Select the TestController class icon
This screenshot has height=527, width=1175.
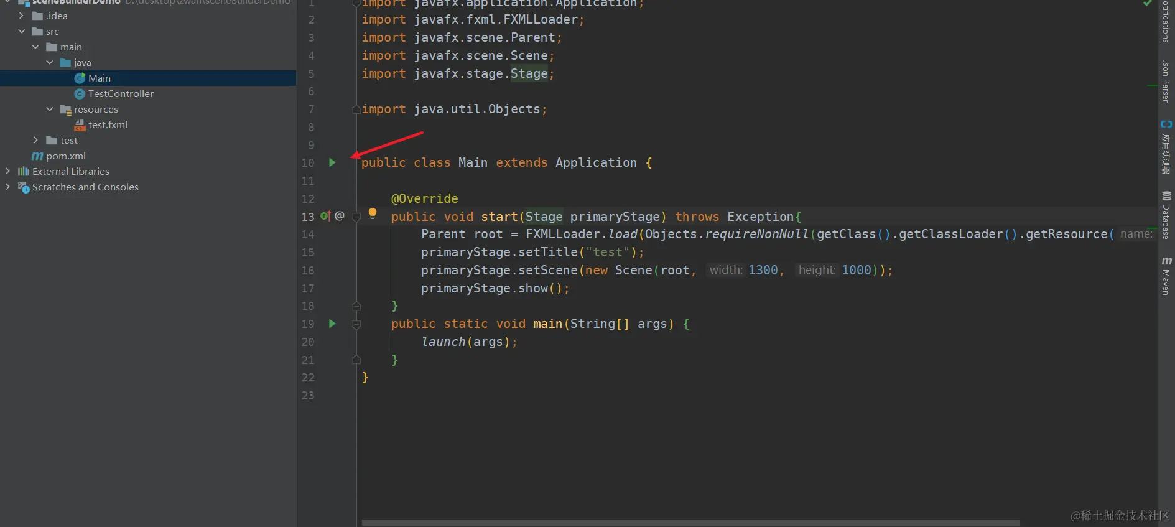[x=80, y=93]
